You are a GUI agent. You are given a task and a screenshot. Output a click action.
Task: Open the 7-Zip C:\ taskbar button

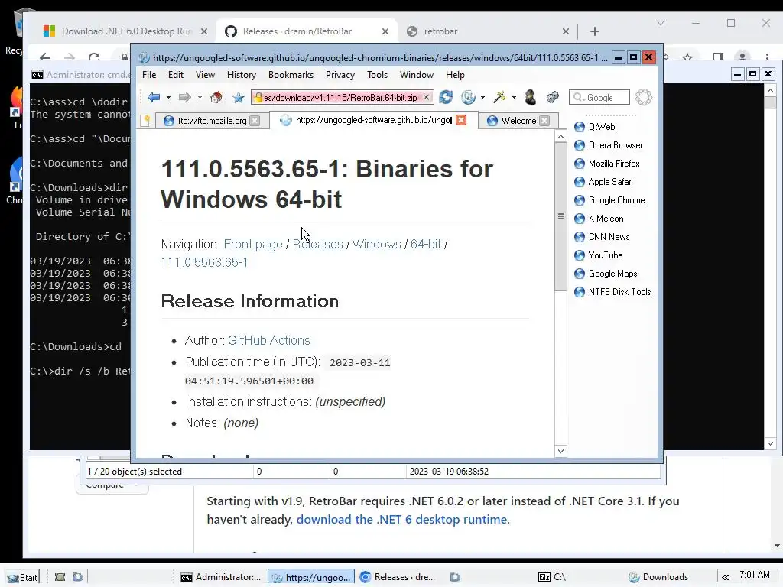(552, 577)
